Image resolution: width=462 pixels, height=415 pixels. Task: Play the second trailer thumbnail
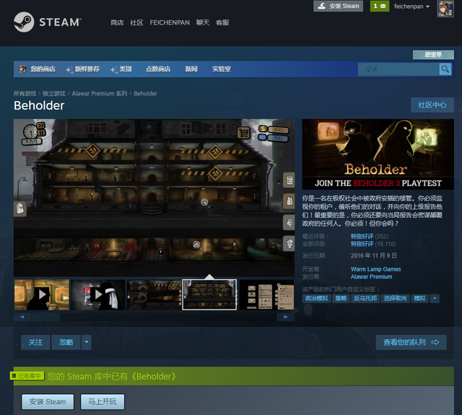point(98,294)
